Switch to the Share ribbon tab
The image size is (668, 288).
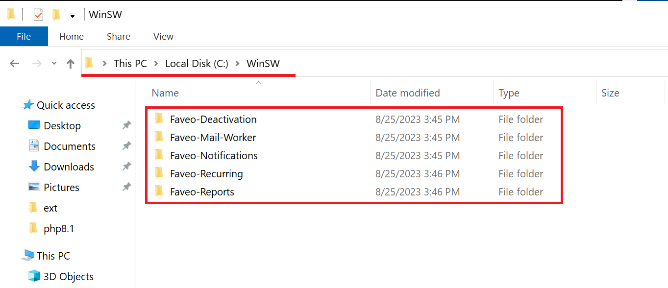click(x=119, y=36)
